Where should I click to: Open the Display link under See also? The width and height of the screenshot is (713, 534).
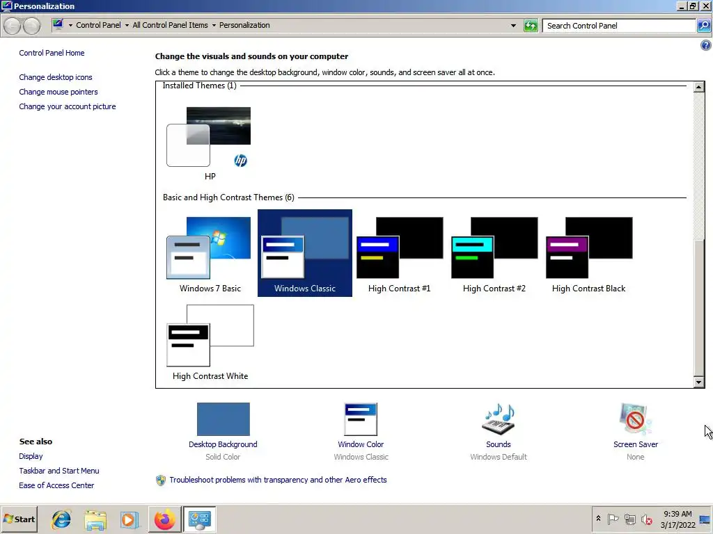pos(31,456)
